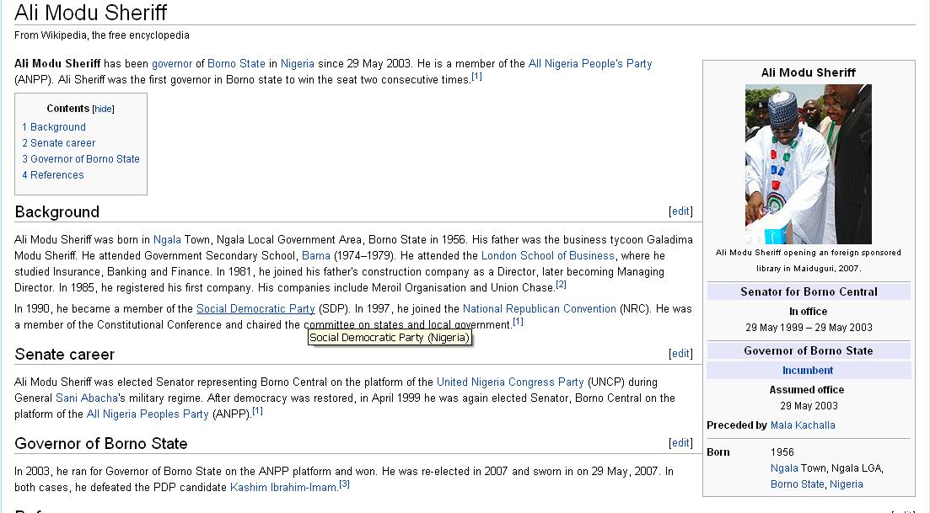
Task: Open the Kashim Ibrahim-Imam link
Action: [x=283, y=488]
